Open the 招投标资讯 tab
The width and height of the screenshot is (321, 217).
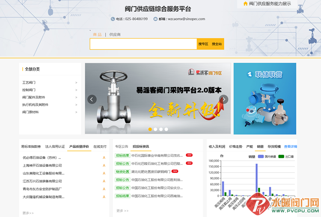coord(141,147)
